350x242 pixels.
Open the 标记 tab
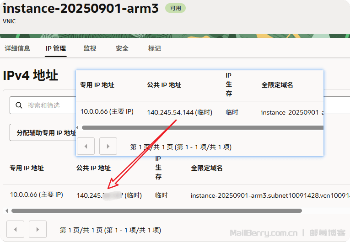[x=155, y=48]
